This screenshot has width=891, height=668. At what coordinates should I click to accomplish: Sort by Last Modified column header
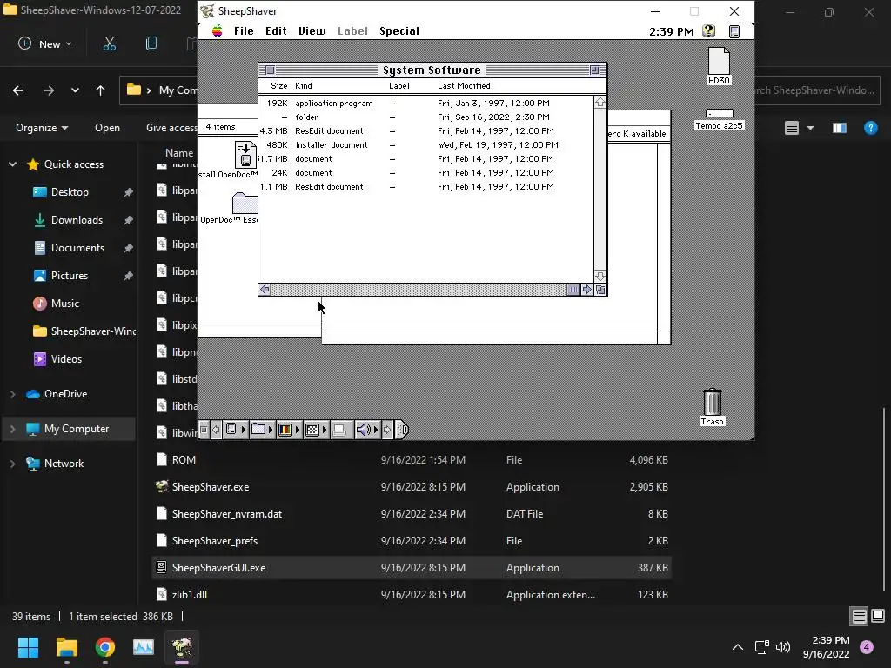tap(464, 86)
